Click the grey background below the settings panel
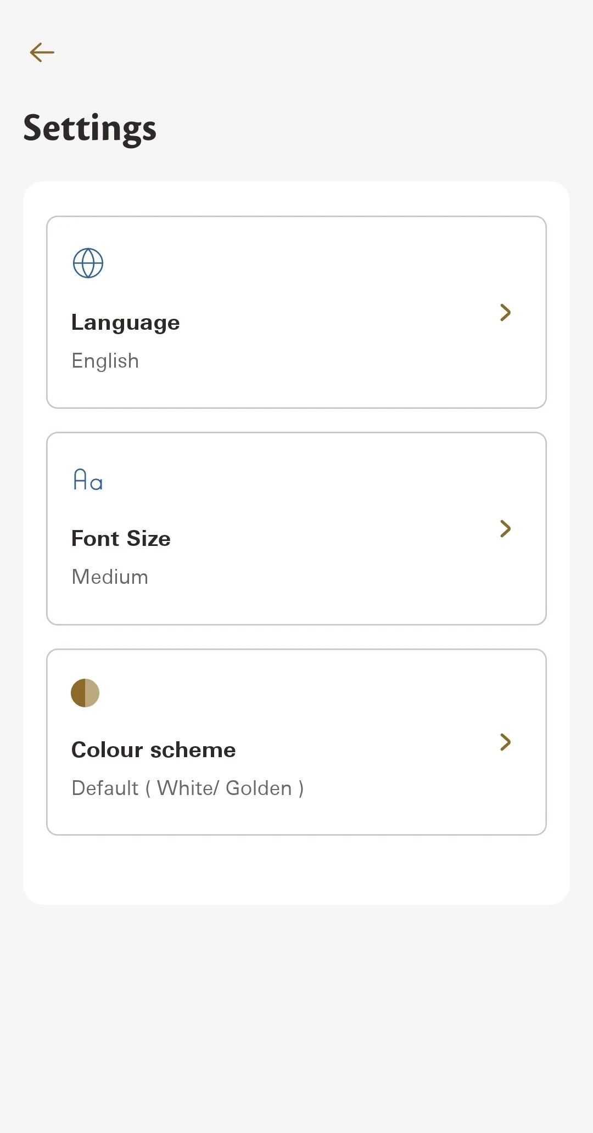This screenshot has width=593, height=1133. point(296,1015)
